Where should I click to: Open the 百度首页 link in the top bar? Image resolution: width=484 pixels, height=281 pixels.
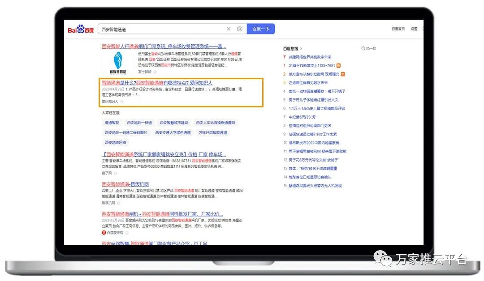click(398, 29)
